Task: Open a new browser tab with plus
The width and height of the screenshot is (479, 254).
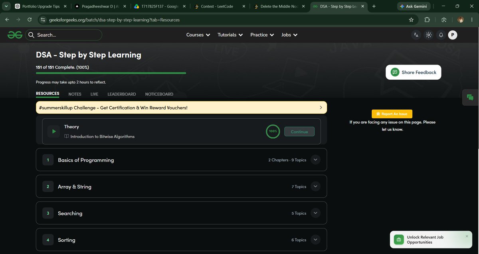Action: pyautogui.click(x=374, y=6)
